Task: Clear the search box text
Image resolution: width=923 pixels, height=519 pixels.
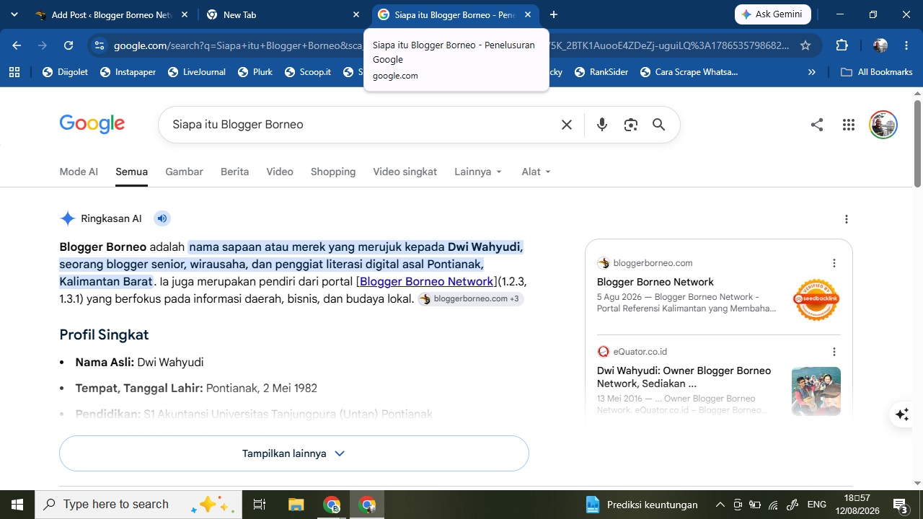Action: [567, 125]
